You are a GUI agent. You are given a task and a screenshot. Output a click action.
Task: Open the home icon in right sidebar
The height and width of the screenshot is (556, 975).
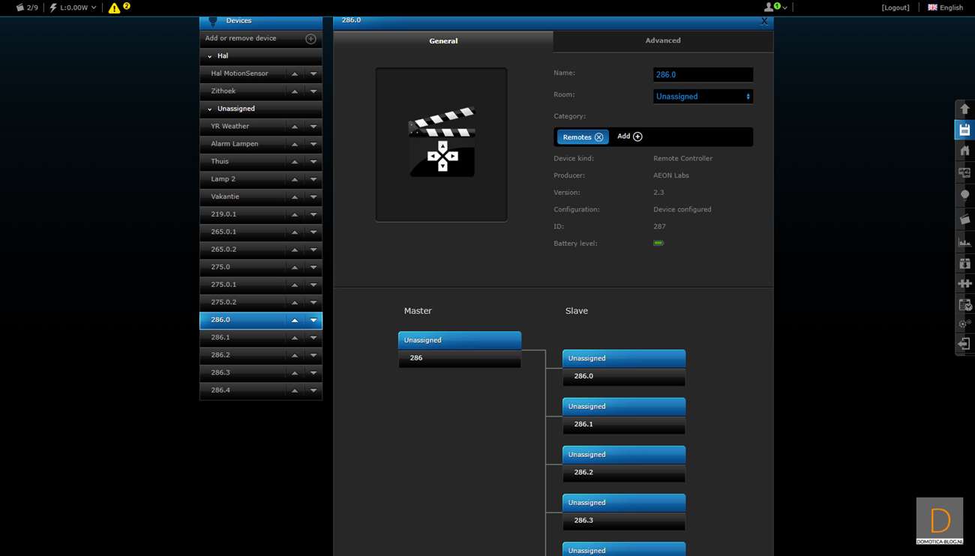964,151
